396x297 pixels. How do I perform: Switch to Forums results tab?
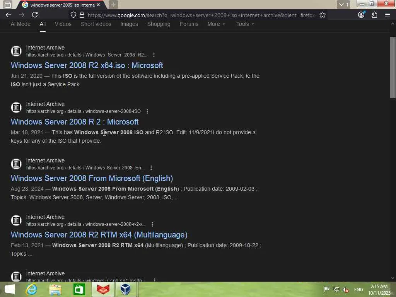tap(189, 24)
